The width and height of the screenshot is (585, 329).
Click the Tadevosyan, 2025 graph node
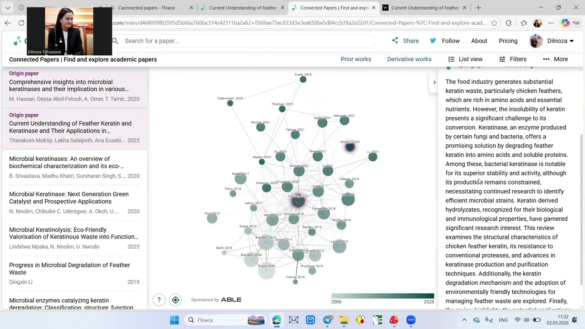click(x=230, y=103)
